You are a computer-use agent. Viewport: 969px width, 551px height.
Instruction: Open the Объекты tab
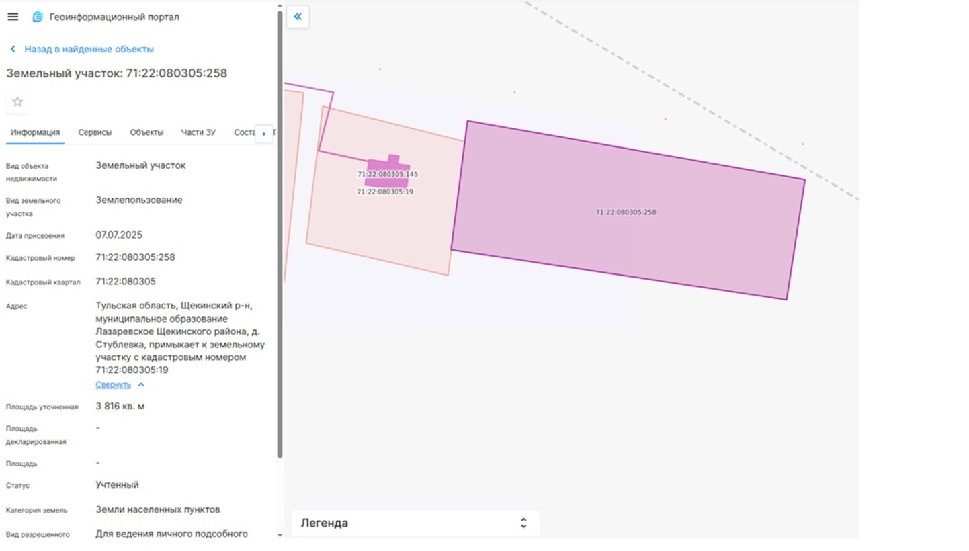point(146,132)
